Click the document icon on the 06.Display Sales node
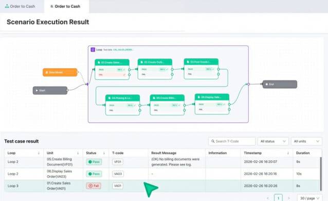This screenshot has height=201, width=328. pos(199,97)
